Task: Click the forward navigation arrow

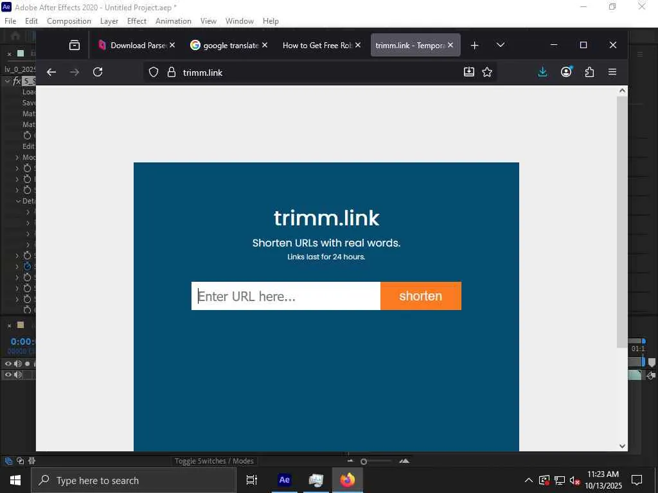Action: point(75,72)
